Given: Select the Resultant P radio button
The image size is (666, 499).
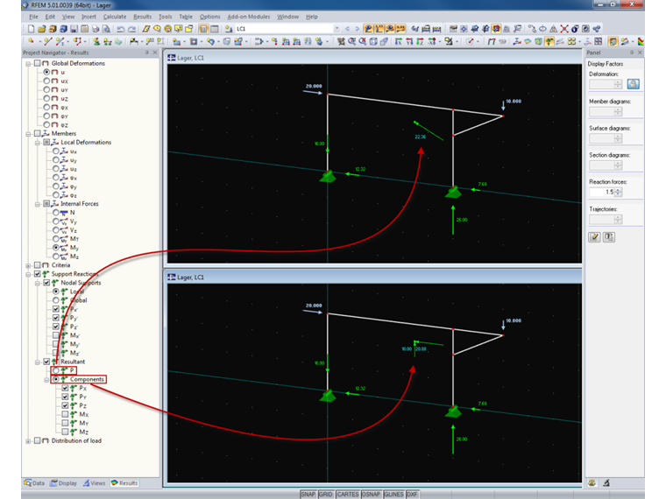Looking at the screenshot, I should pyautogui.click(x=56, y=370).
